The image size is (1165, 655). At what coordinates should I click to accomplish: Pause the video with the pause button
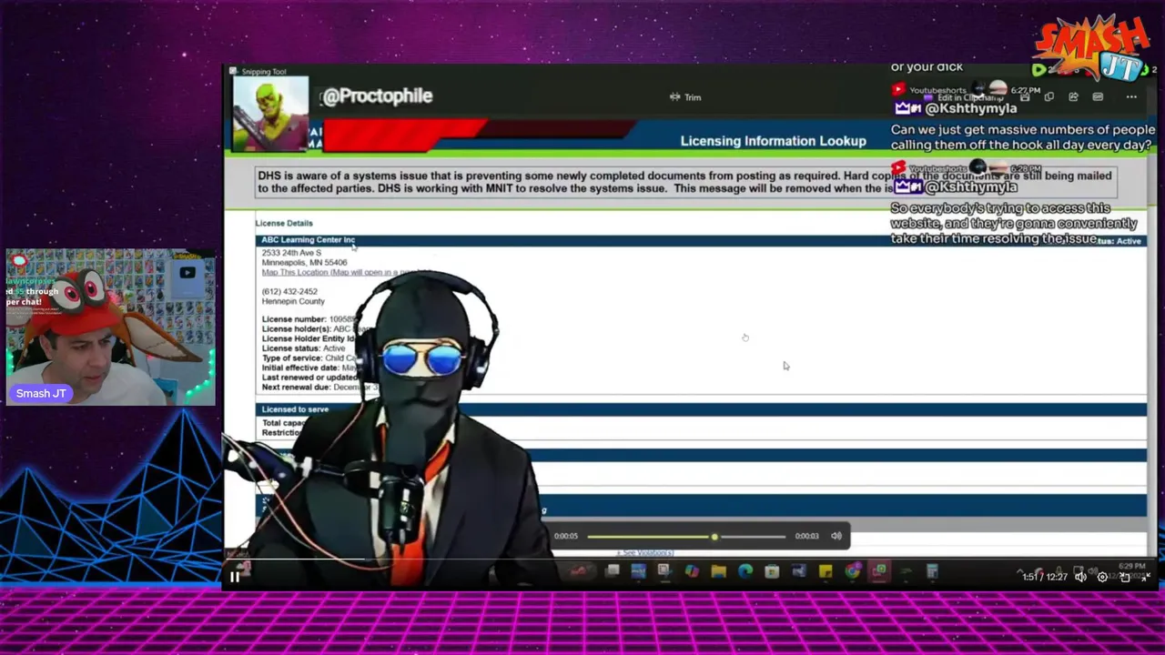(x=234, y=576)
